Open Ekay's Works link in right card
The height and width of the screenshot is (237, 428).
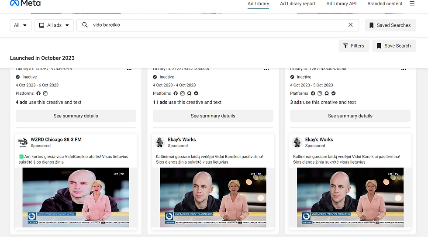coord(319,139)
